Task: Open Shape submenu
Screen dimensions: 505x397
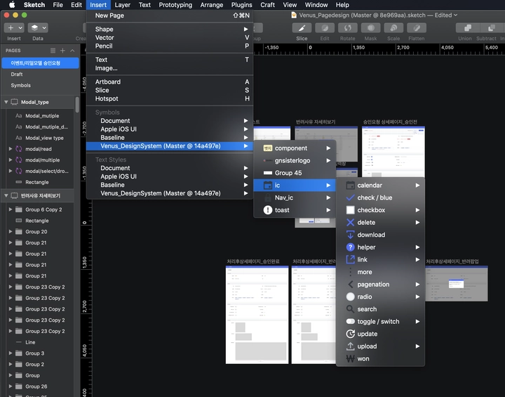Action: click(x=170, y=29)
